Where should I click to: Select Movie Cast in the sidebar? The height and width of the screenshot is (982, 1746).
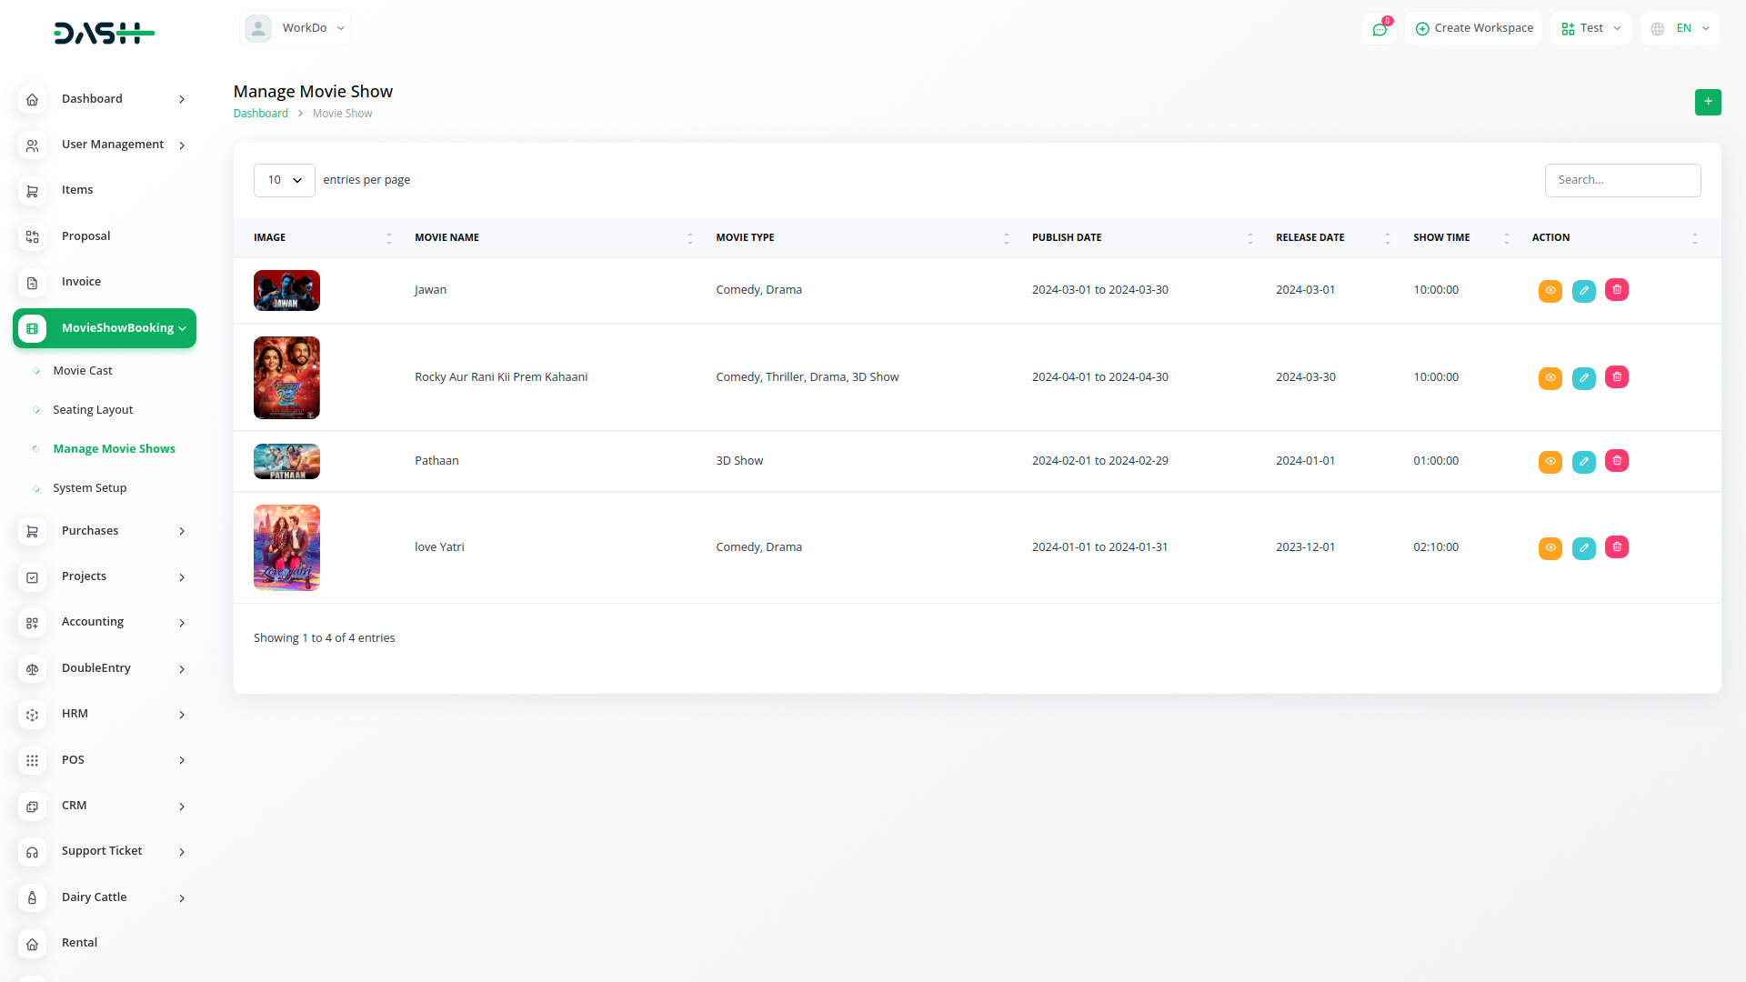(83, 371)
